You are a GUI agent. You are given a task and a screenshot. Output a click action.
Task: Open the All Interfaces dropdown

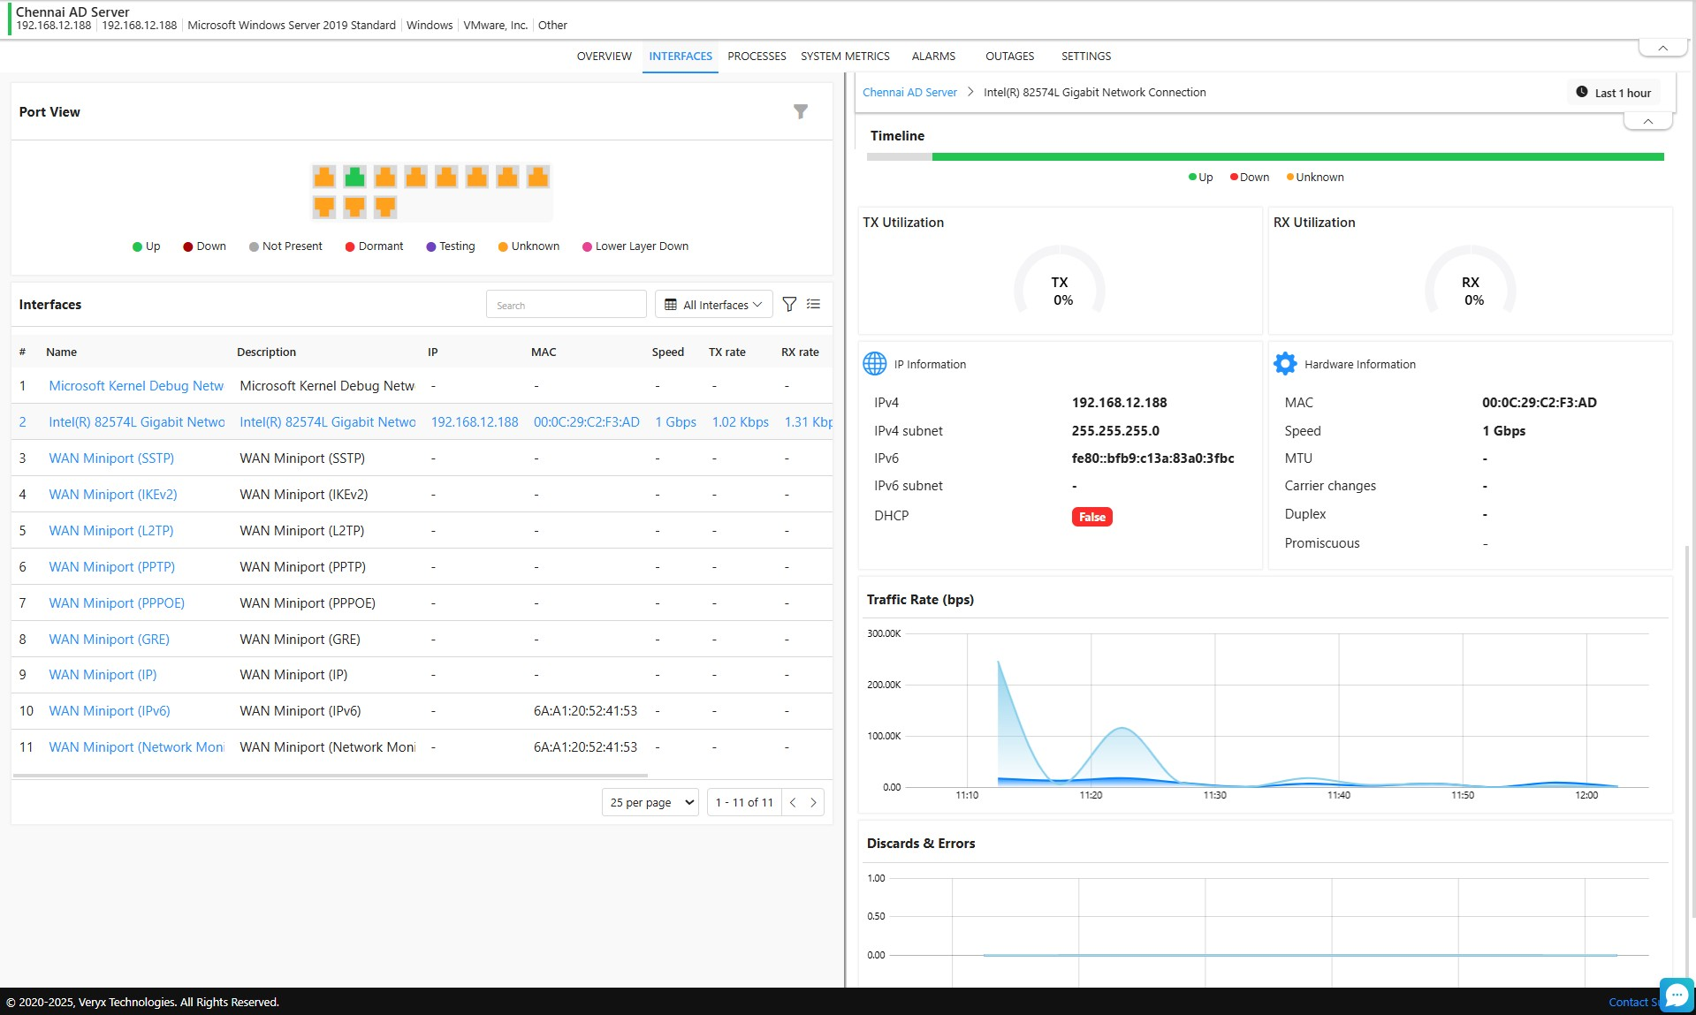pos(713,305)
